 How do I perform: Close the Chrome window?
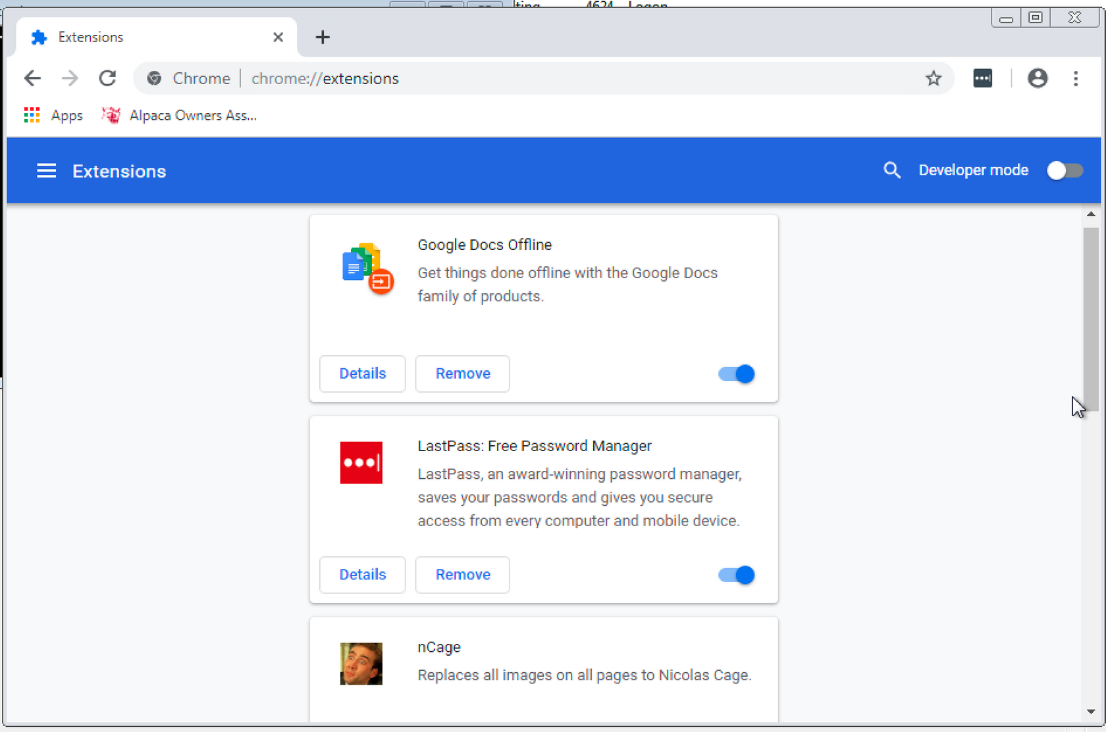pyautogui.click(x=1074, y=18)
